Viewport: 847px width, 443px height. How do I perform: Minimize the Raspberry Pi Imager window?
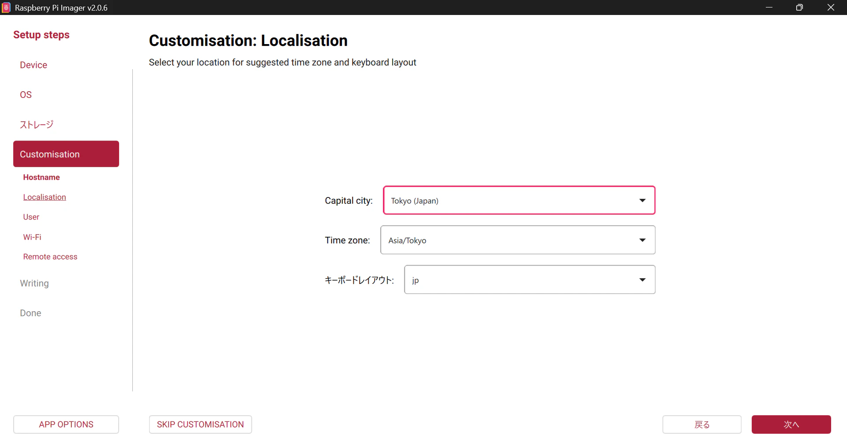(x=769, y=7)
